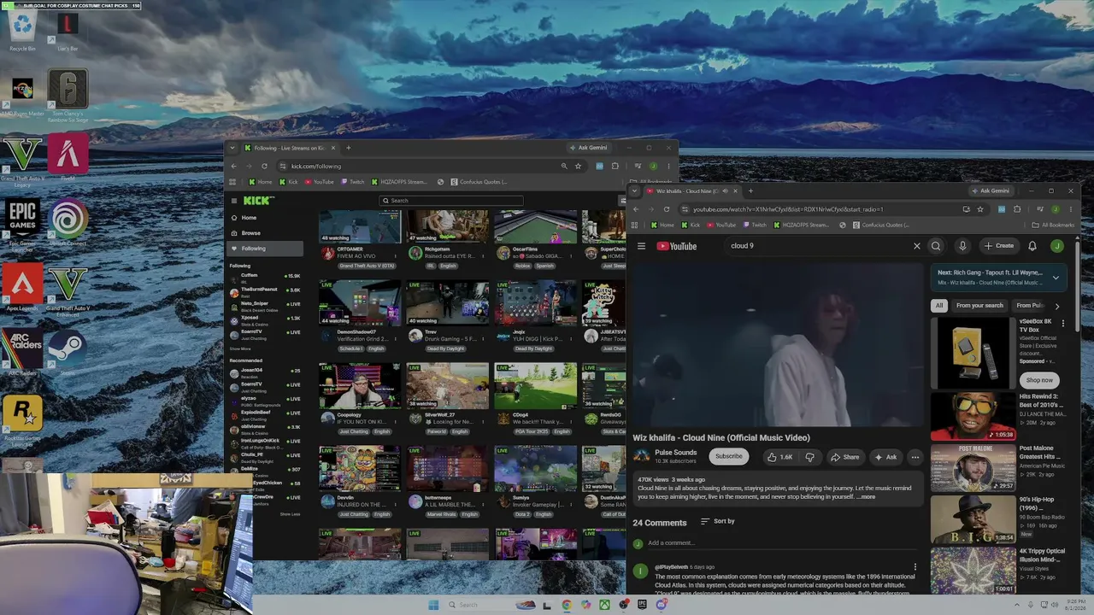1094x615 pixels.
Task: Click the Ask button under the video
Action: click(x=885, y=457)
